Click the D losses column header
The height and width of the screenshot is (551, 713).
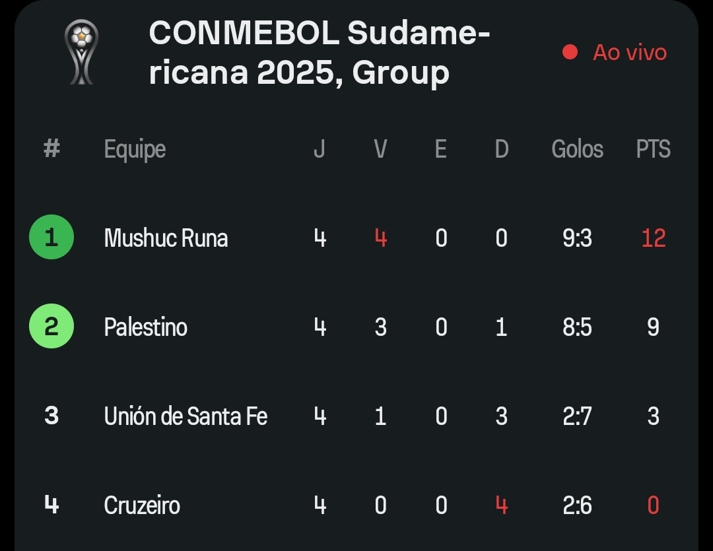pyautogui.click(x=502, y=148)
